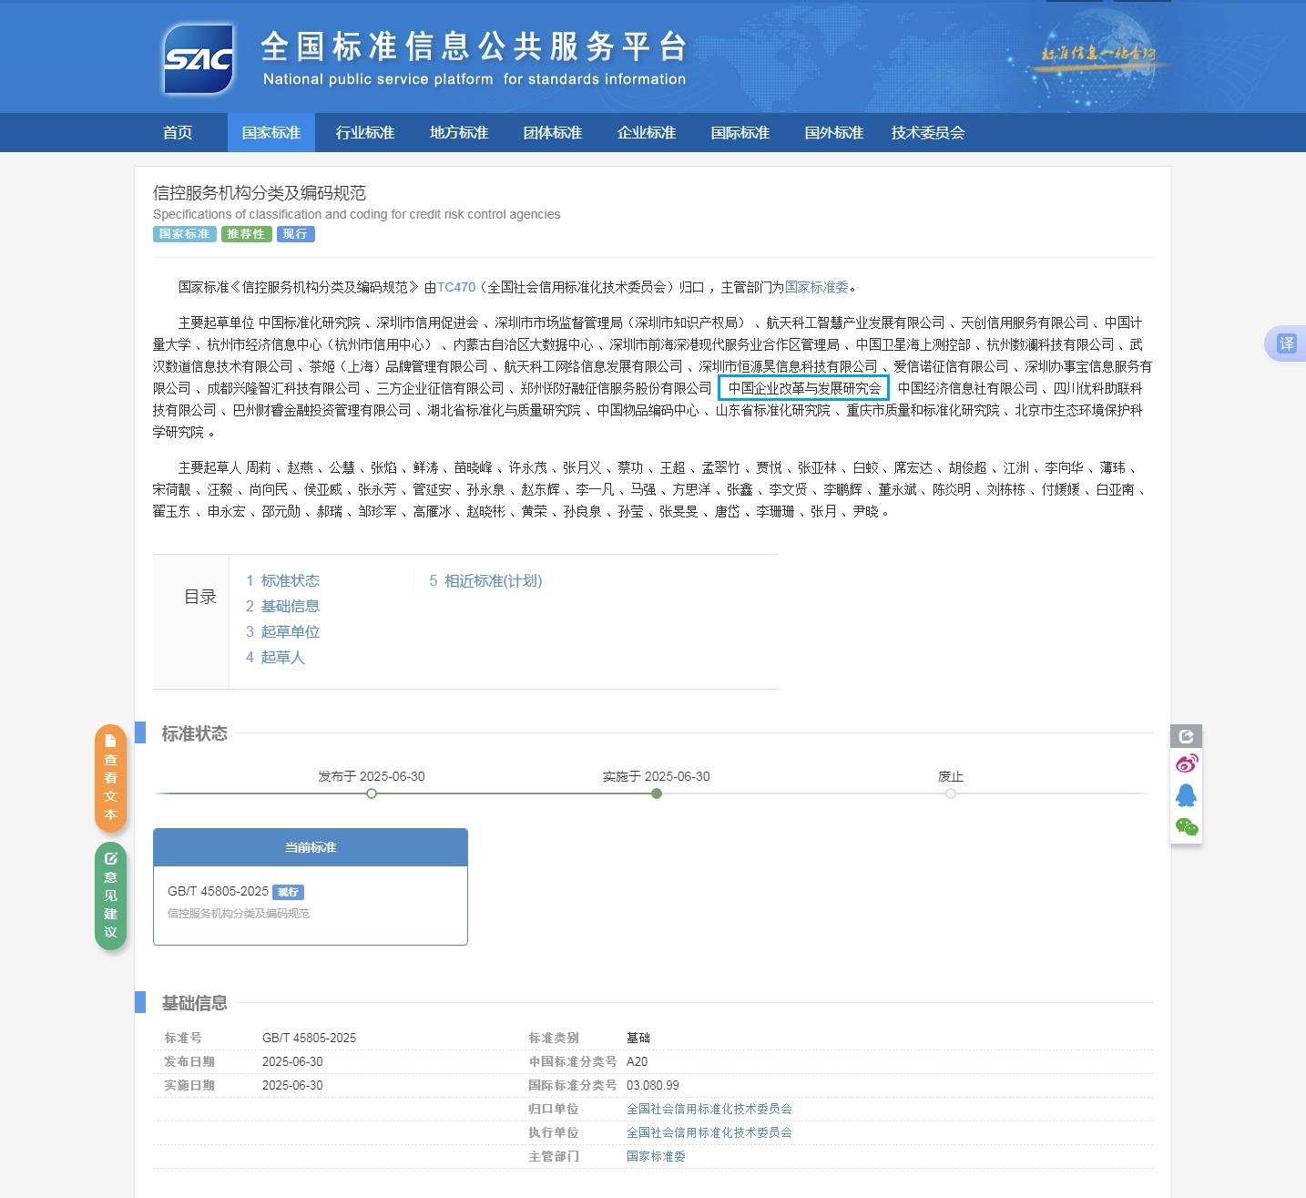
Task: Click the share arrow icon
Action: [x=1186, y=736]
